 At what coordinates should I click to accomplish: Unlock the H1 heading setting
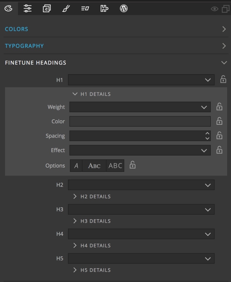pyautogui.click(x=223, y=80)
